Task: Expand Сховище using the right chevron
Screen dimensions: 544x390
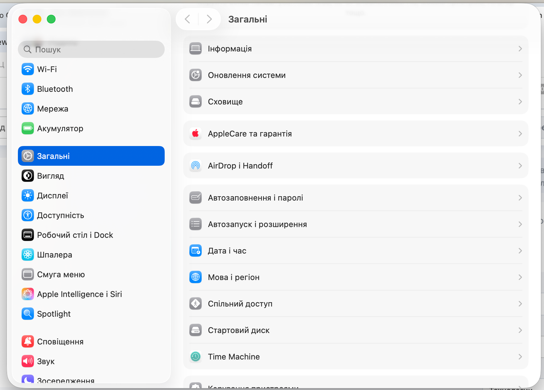Action: point(520,102)
